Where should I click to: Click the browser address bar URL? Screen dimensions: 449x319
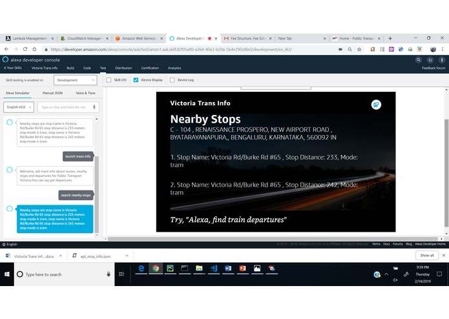[x=171, y=50]
